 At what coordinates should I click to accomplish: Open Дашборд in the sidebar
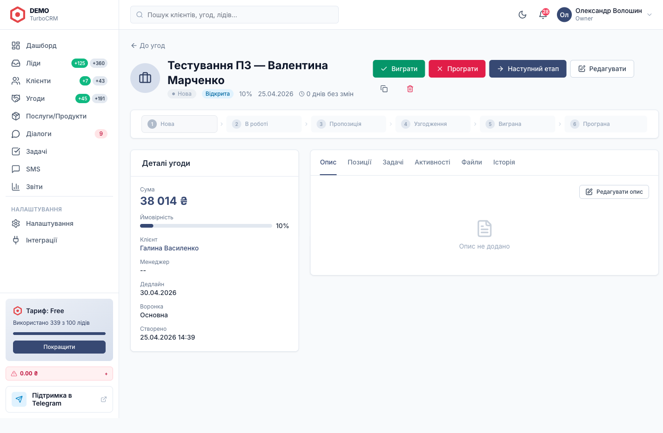click(59, 46)
